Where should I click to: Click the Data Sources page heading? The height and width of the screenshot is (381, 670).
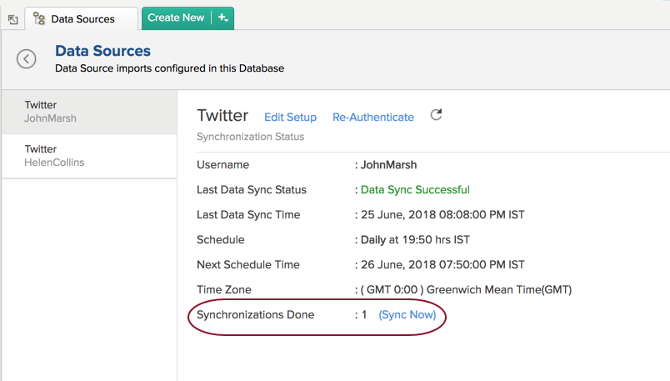coord(102,51)
